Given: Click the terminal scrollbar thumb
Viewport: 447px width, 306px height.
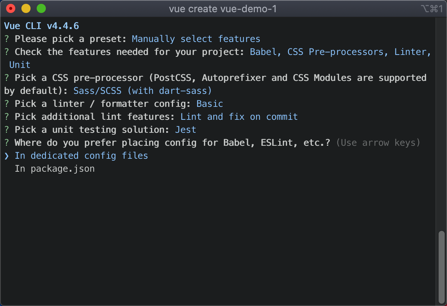Looking at the screenshot, I should pyautogui.click(x=441, y=267).
